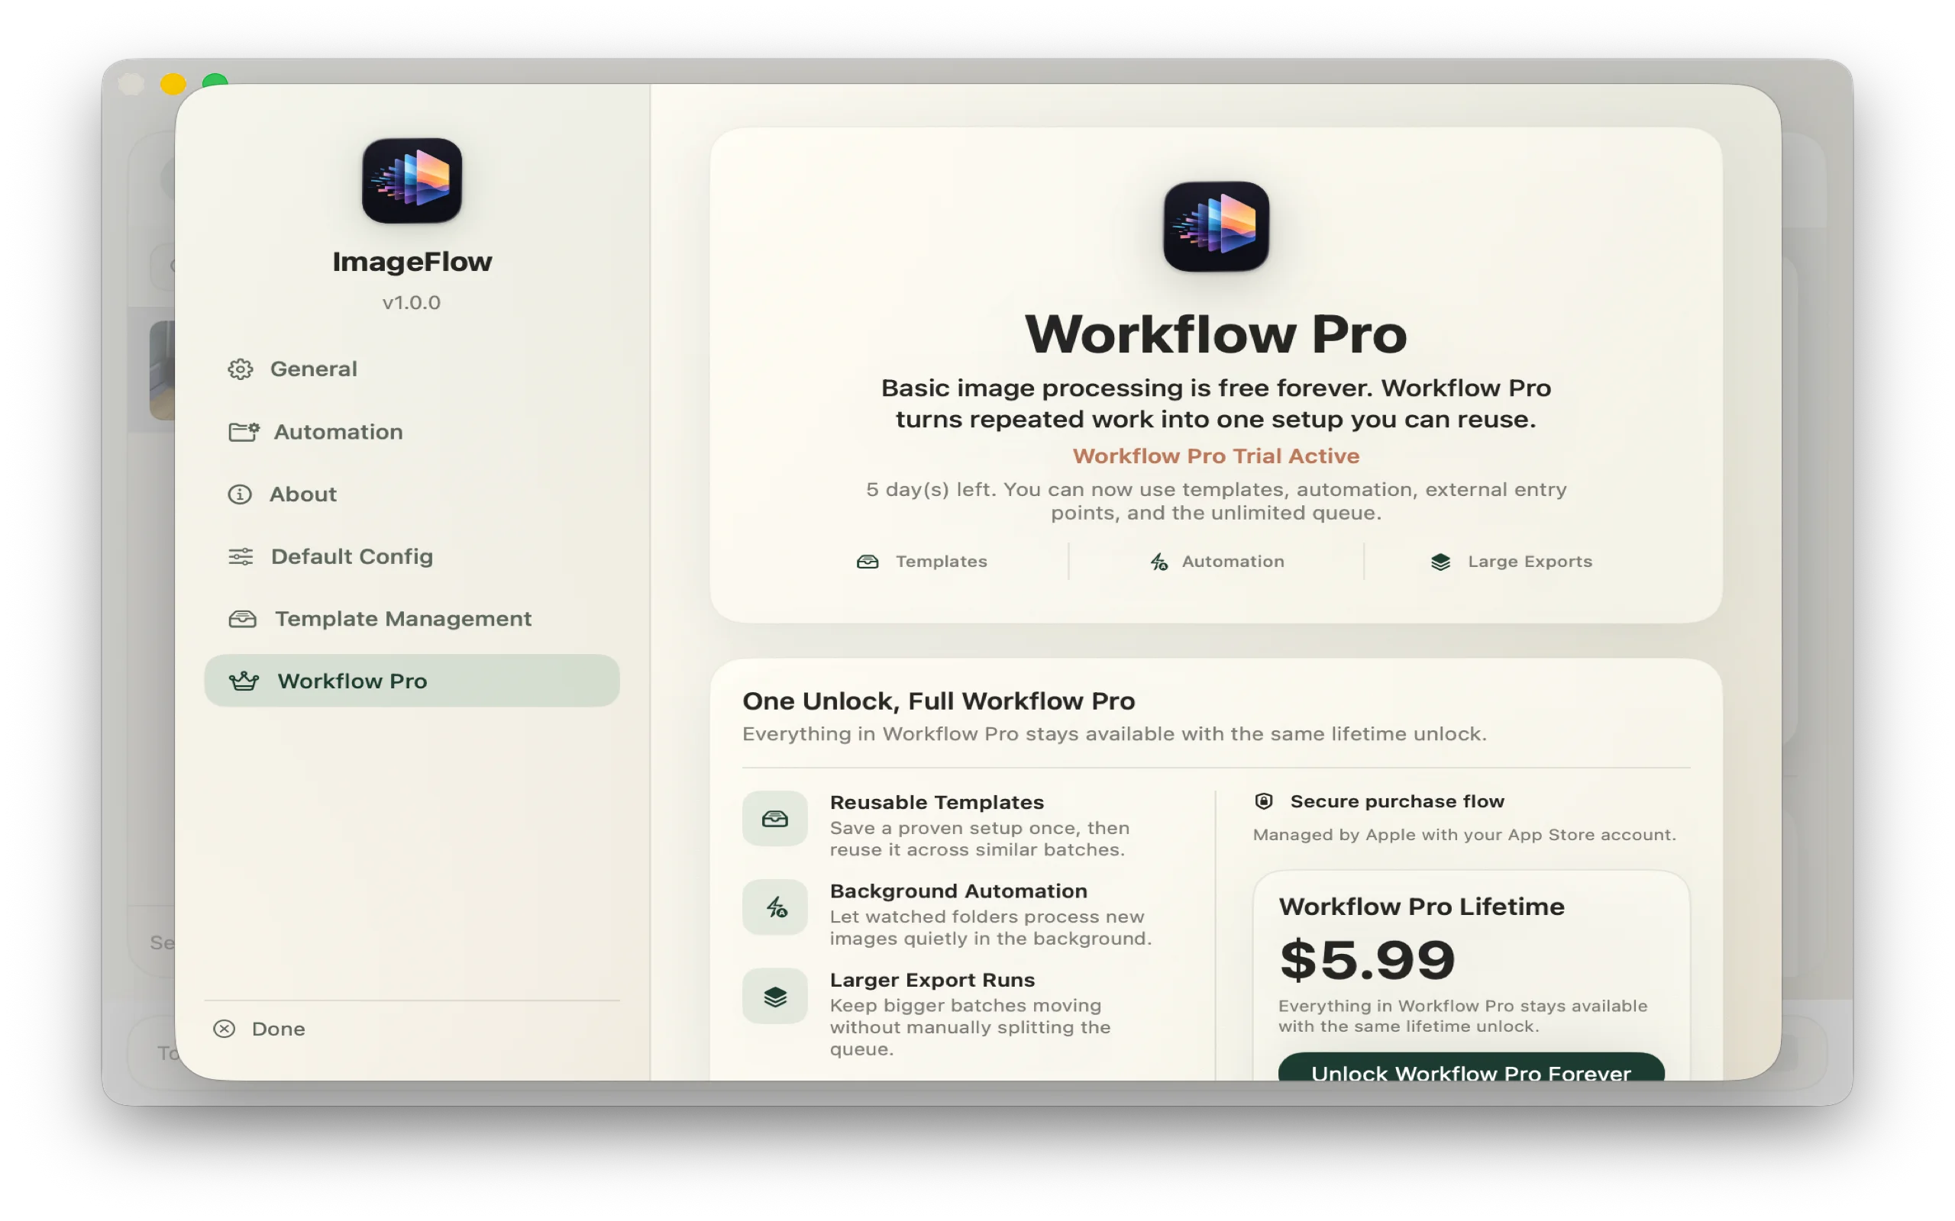Click the Automation bolt icon in header
Screen dimensions: 1955x1221
click(x=1158, y=562)
